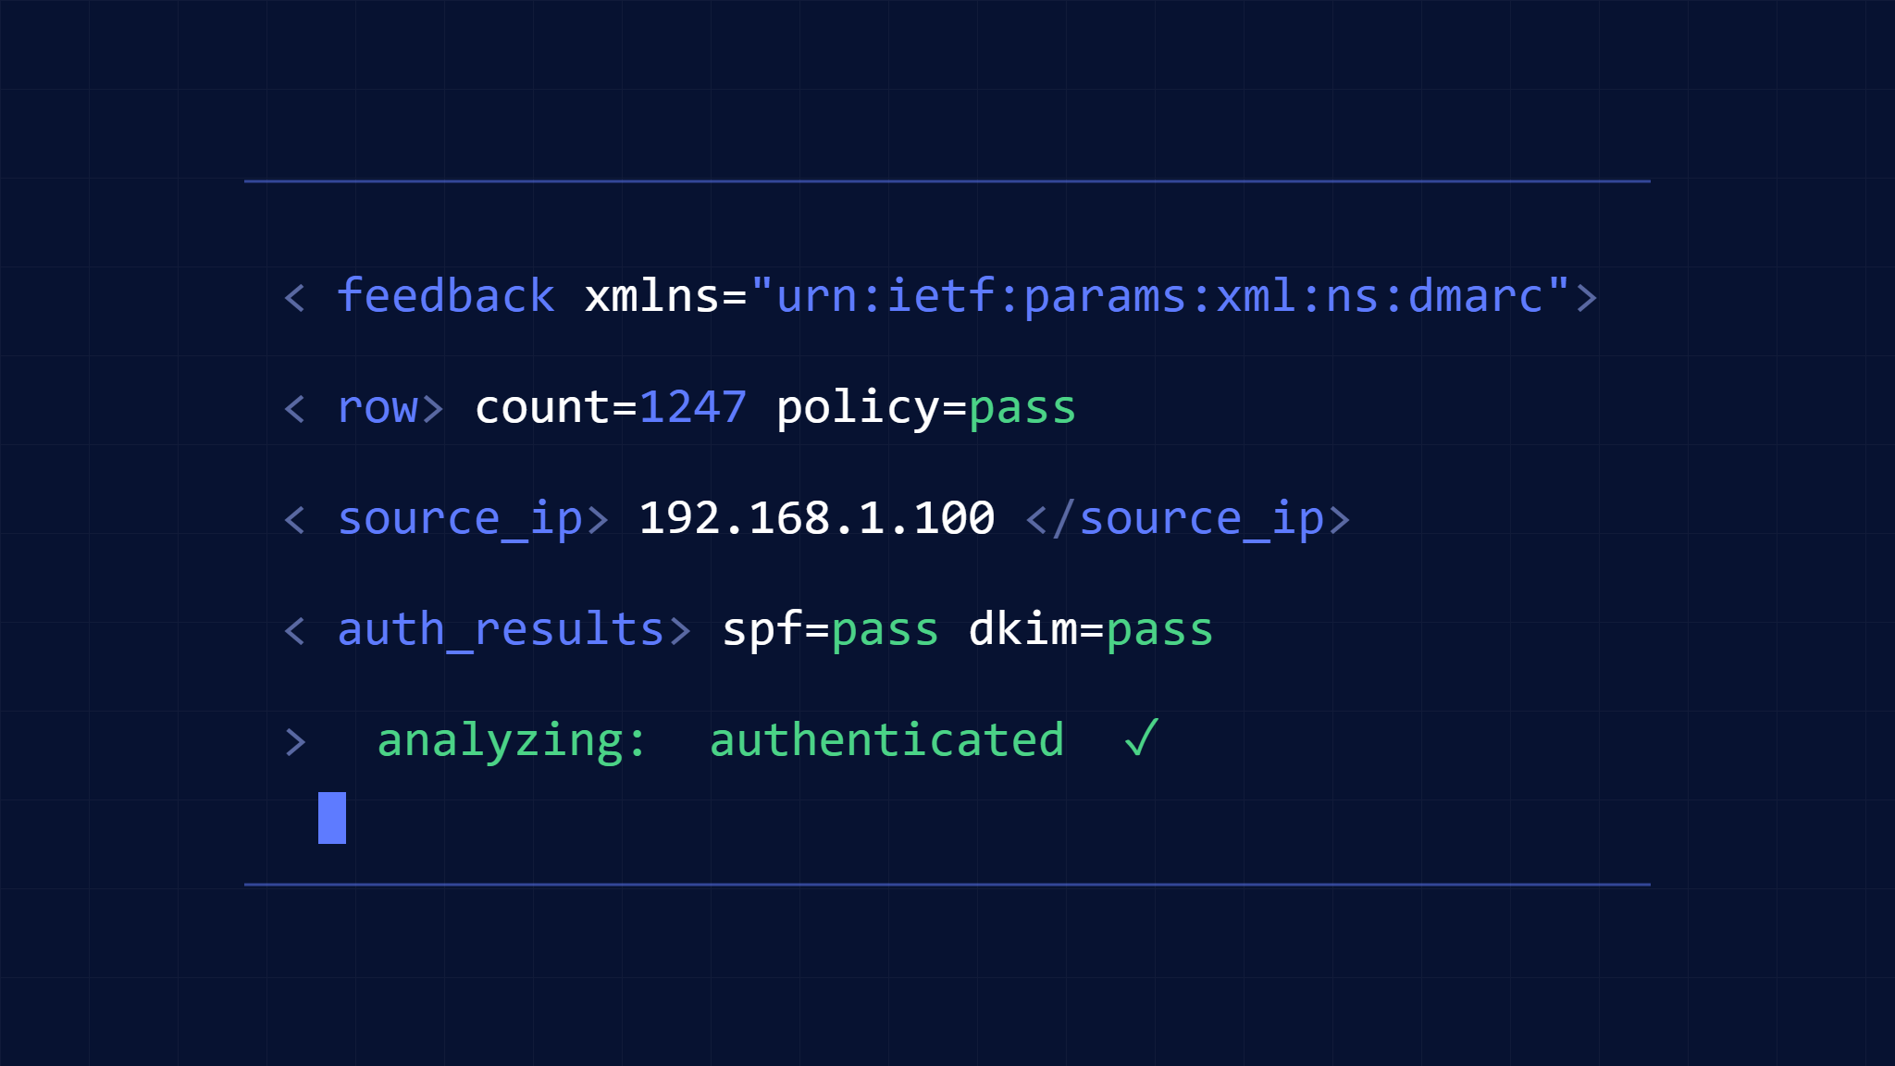This screenshot has width=1895, height=1066.
Task: Click the 'policy=' attribute label
Action: 872,408
